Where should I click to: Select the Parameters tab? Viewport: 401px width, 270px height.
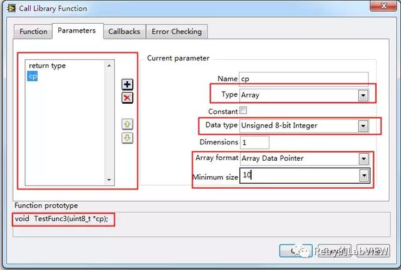tap(76, 31)
